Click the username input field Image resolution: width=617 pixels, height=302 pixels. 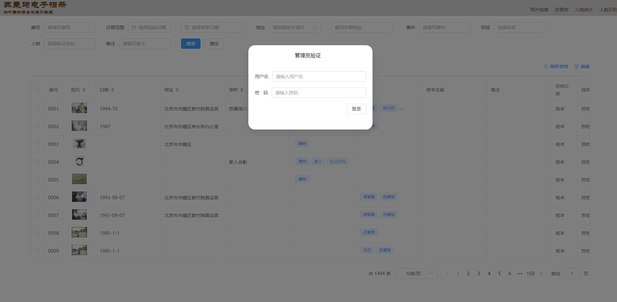[319, 77]
